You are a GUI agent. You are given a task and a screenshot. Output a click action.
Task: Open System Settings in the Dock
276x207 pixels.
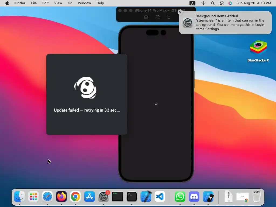tap(103, 196)
